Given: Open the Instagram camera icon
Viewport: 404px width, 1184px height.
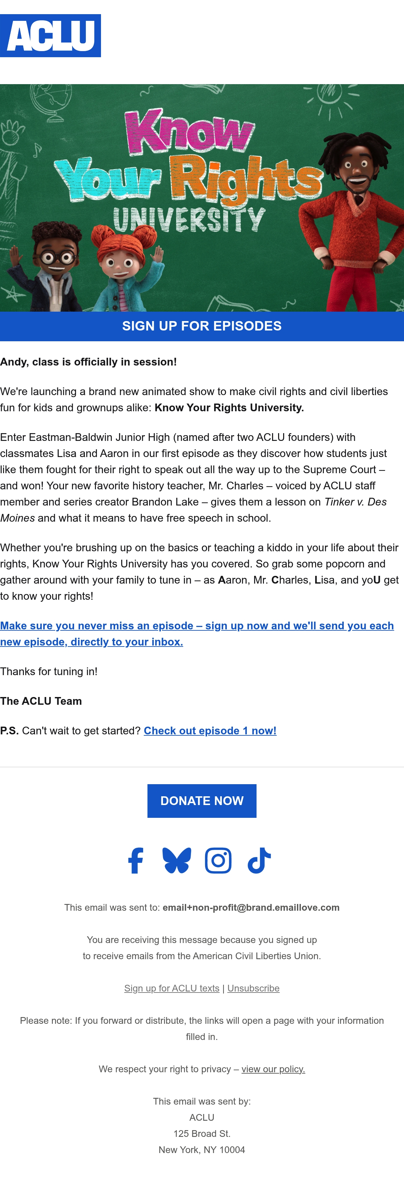Looking at the screenshot, I should pyautogui.click(x=218, y=861).
